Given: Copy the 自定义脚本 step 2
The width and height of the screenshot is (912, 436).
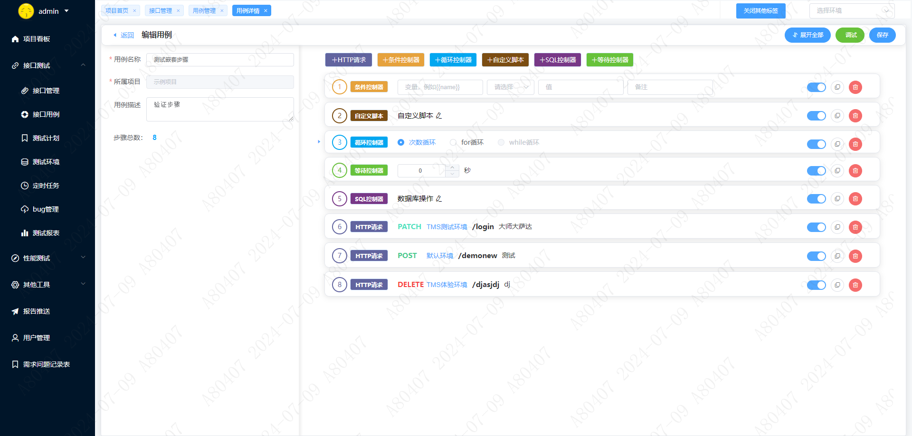Looking at the screenshot, I should (x=837, y=116).
